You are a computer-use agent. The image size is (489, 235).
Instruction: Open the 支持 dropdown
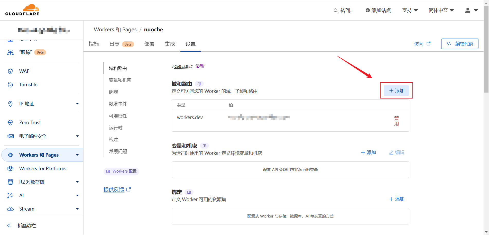[410, 10]
